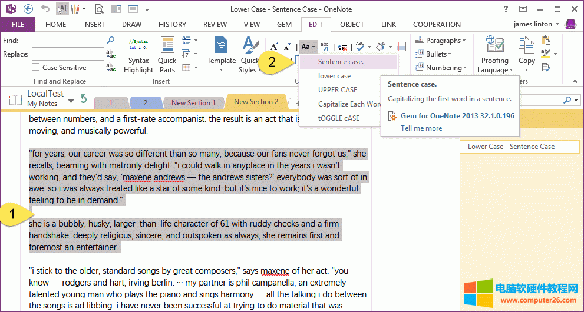Click the Undo arrow icon
This screenshot has width=584, height=312.
pos(45,9)
